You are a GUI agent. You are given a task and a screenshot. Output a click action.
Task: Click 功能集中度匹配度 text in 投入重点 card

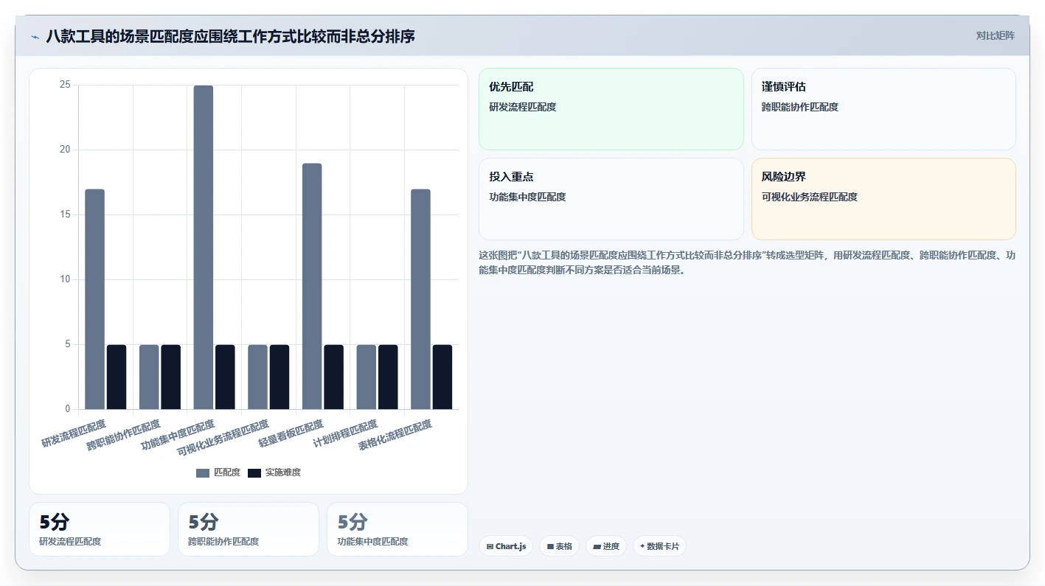coord(527,197)
